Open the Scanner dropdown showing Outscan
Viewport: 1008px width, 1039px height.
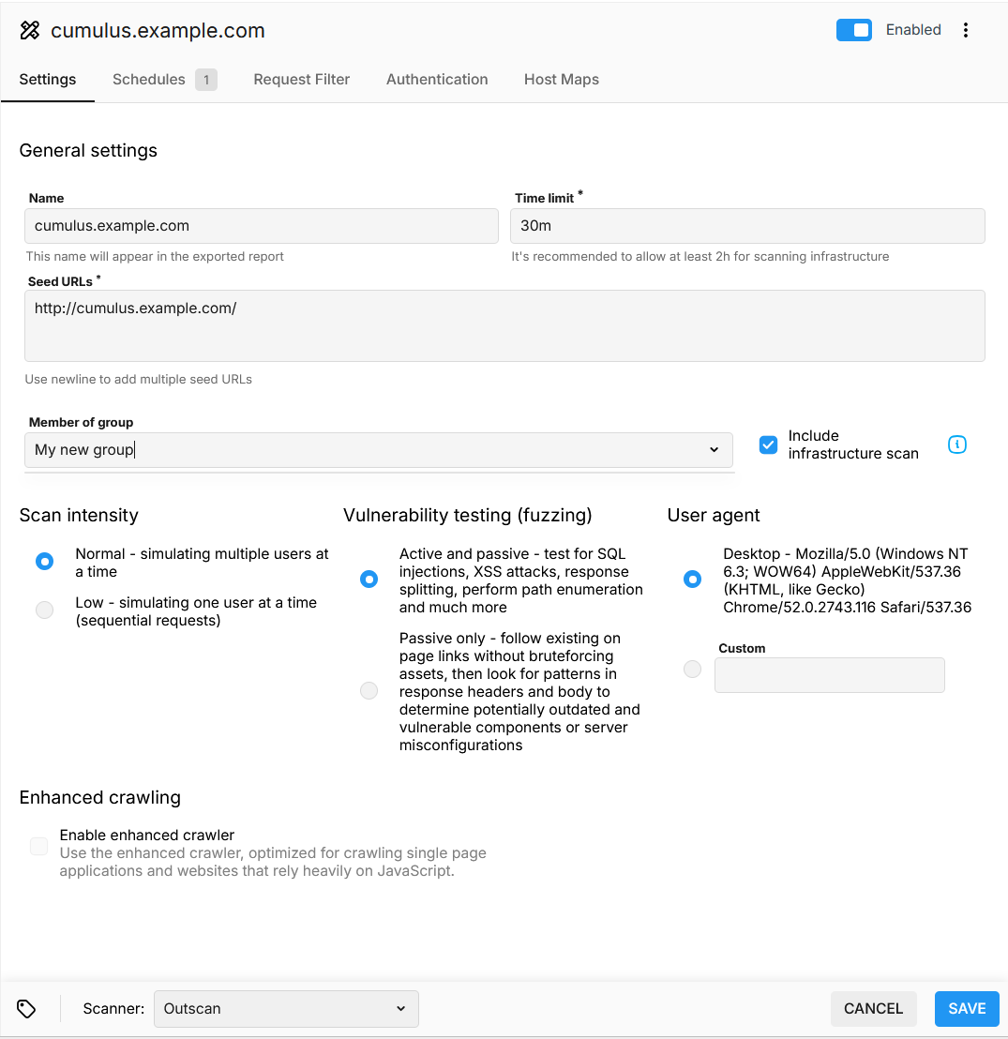(x=285, y=1009)
